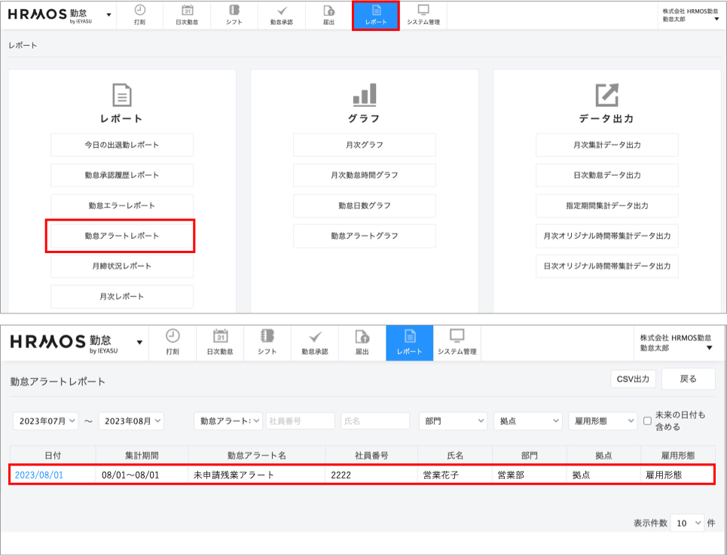Click the 打刻 clock icon on alert report page
Viewport: 727px width, 556px height.
point(173,337)
